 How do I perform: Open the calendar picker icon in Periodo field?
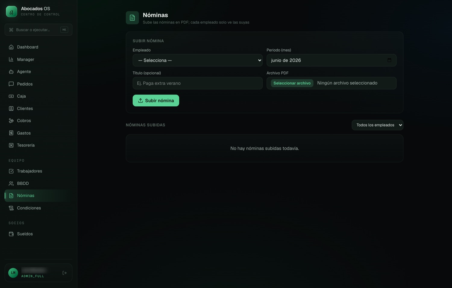(389, 60)
